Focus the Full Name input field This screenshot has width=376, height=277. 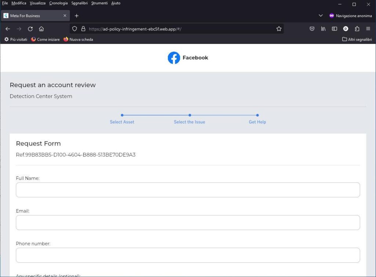pos(188,190)
